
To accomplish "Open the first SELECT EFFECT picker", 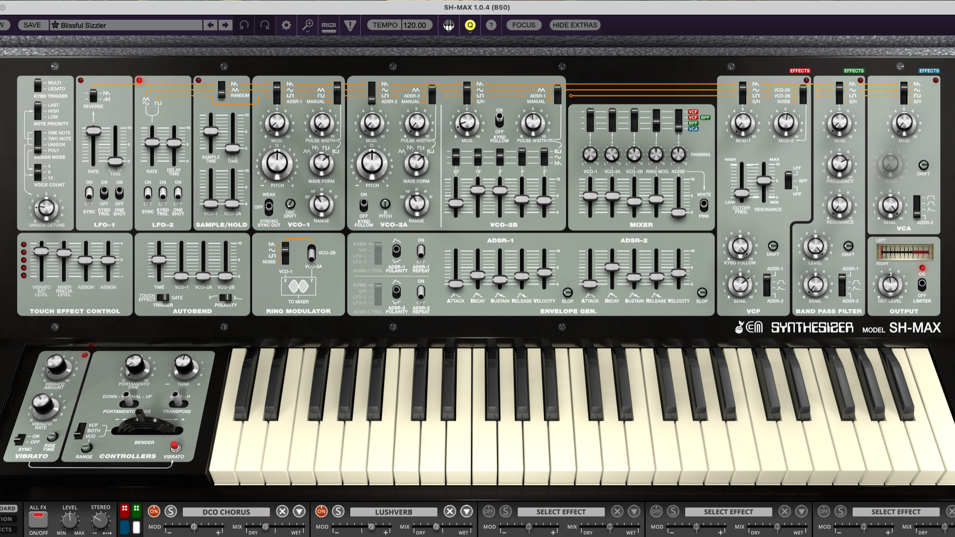I will tap(561, 512).
